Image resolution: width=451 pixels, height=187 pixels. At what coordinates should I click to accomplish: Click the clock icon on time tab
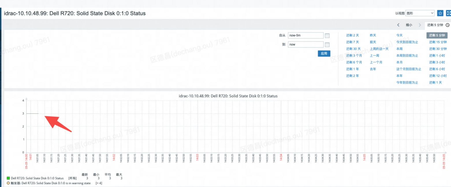click(448, 25)
